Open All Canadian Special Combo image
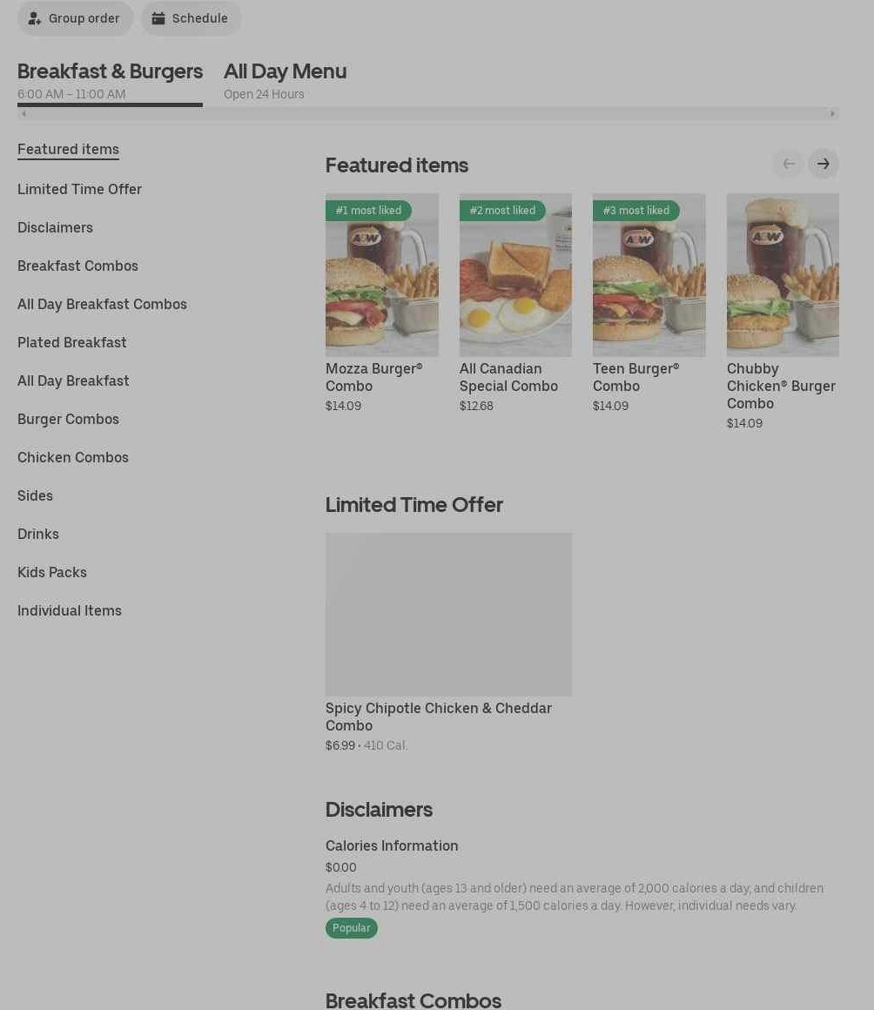 pos(515,275)
